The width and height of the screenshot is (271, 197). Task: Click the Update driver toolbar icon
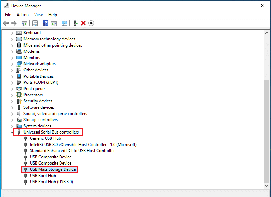tap(76, 23)
